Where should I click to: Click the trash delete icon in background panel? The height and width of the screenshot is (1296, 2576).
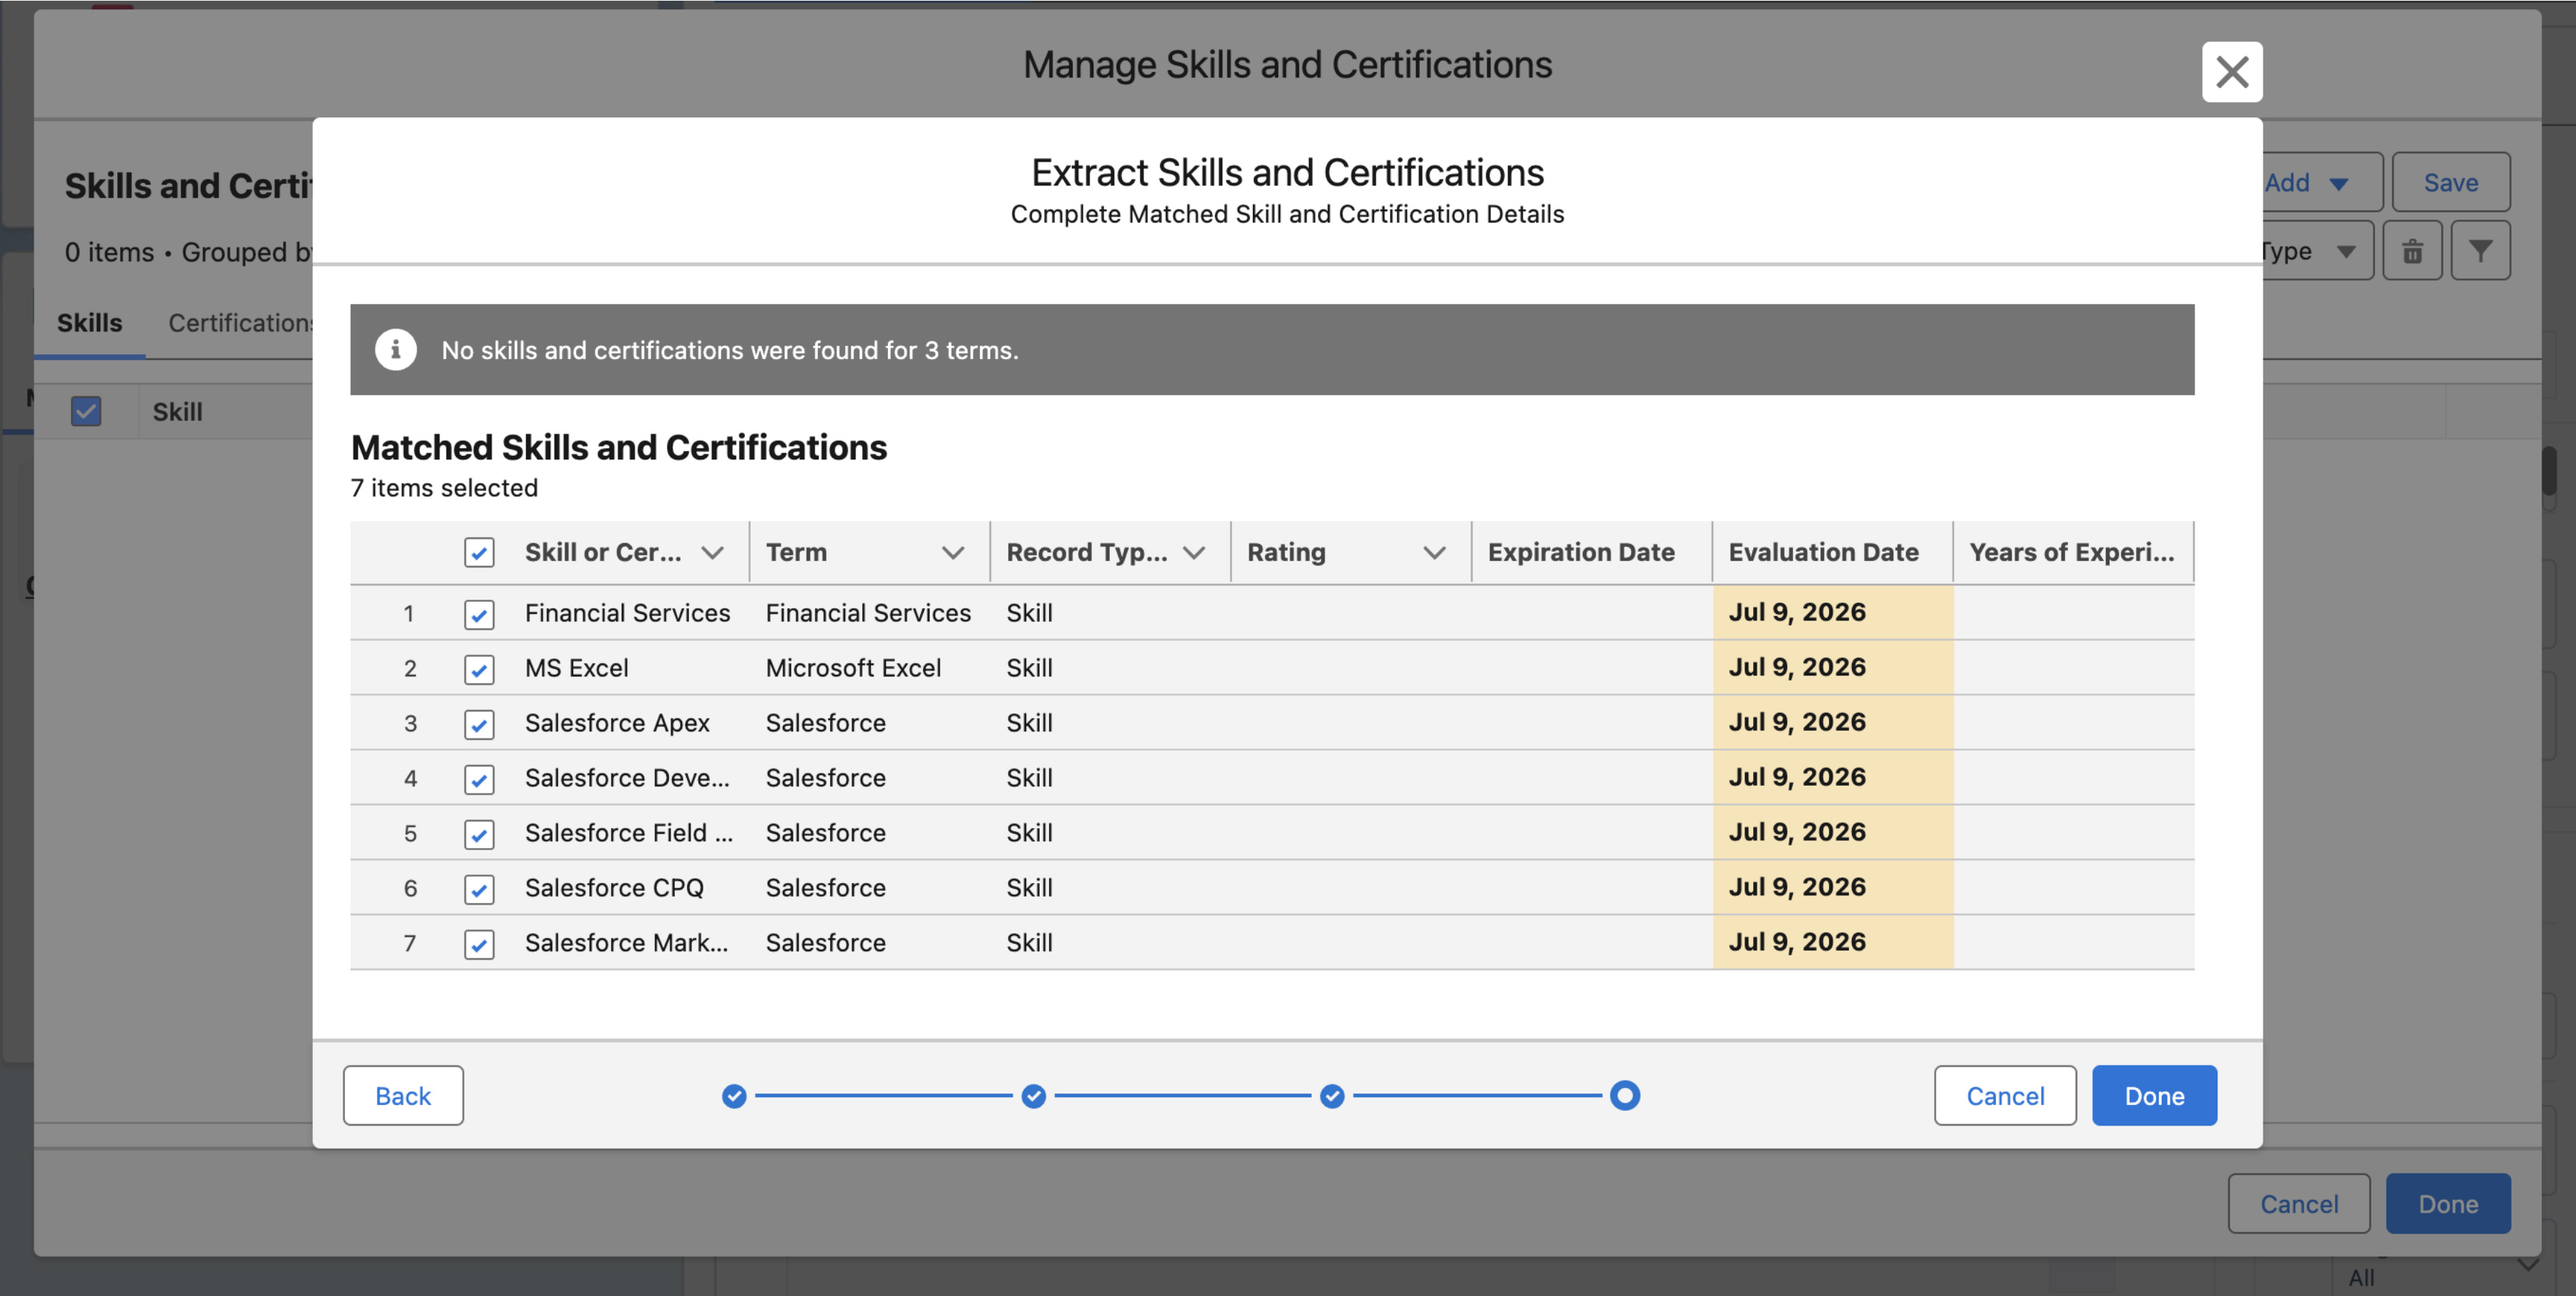point(2412,251)
